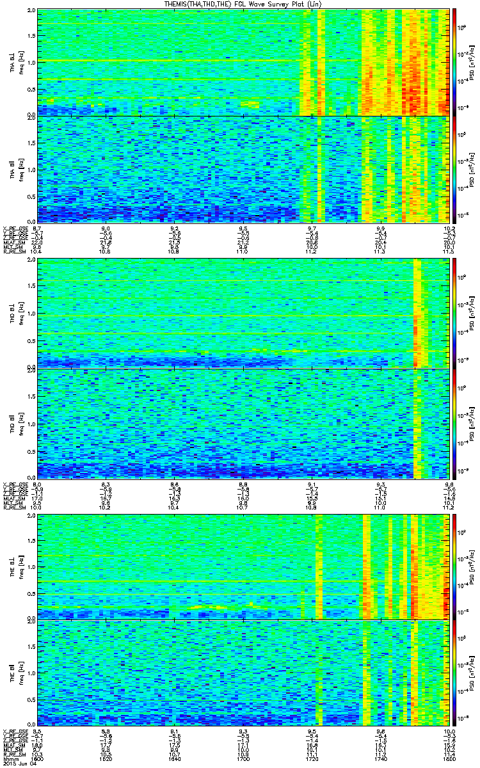Click the PSD color bar beside THA BL panel
This screenshot has width=480, height=768.
click(455, 62)
